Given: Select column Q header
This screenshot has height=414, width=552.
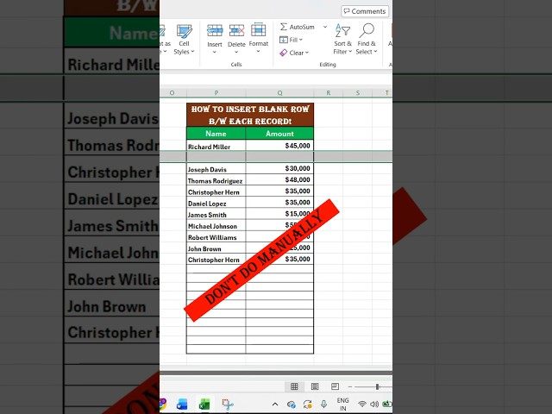Looking at the screenshot, I should (x=279, y=93).
